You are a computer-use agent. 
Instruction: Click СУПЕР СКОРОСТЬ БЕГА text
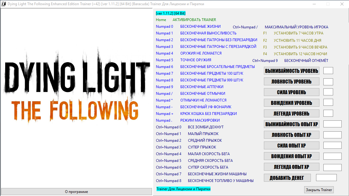pyautogui.click(x=208, y=167)
